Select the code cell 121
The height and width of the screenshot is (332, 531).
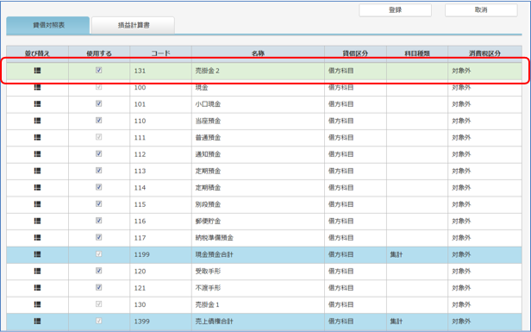coord(160,288)
